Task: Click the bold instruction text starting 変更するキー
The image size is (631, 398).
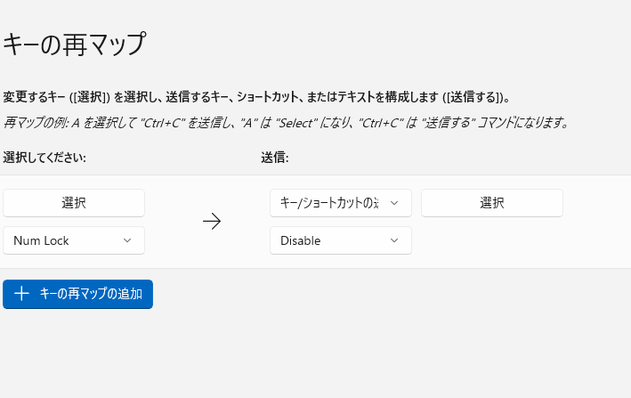Action: [x=256, y=97]
